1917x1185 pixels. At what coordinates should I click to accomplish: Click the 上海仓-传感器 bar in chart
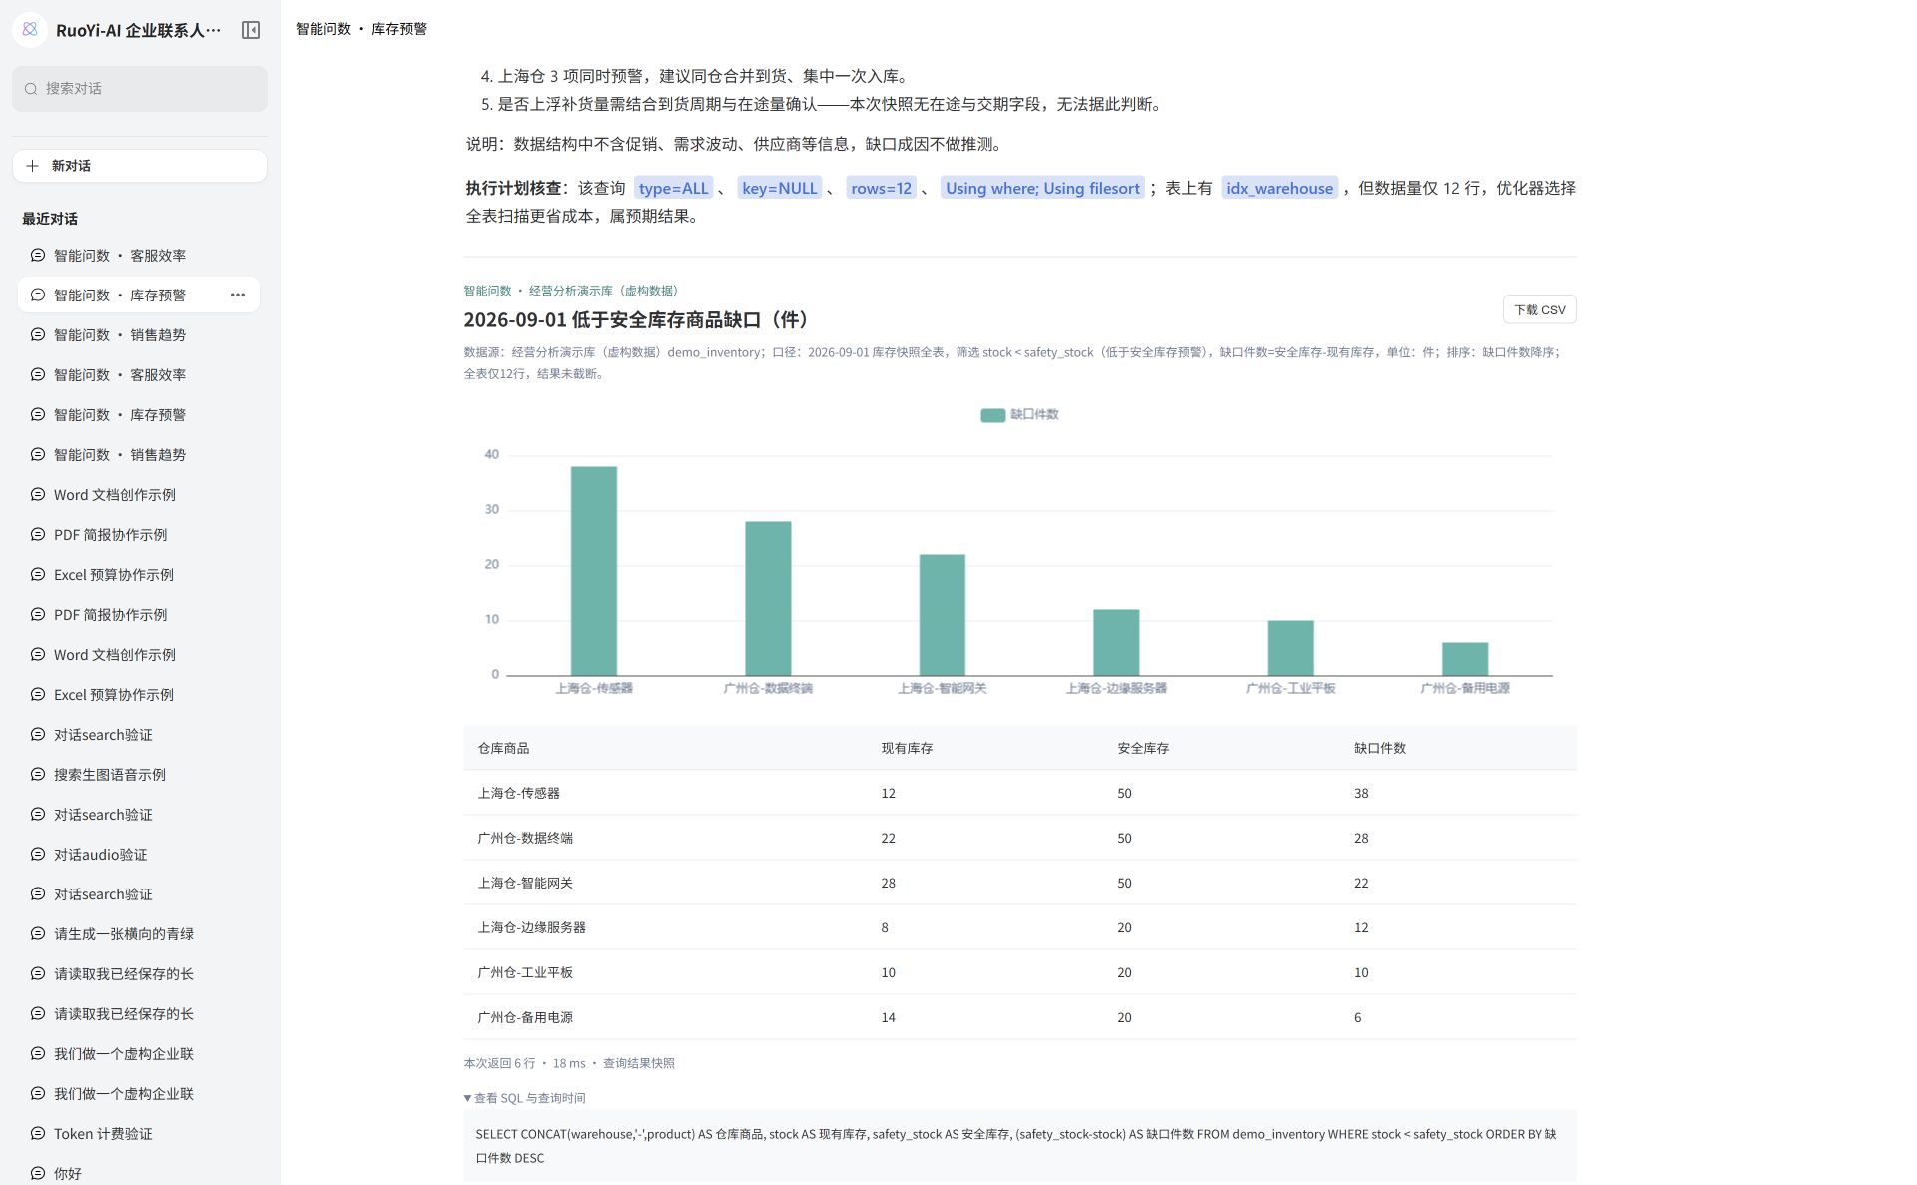pos(593,571)
